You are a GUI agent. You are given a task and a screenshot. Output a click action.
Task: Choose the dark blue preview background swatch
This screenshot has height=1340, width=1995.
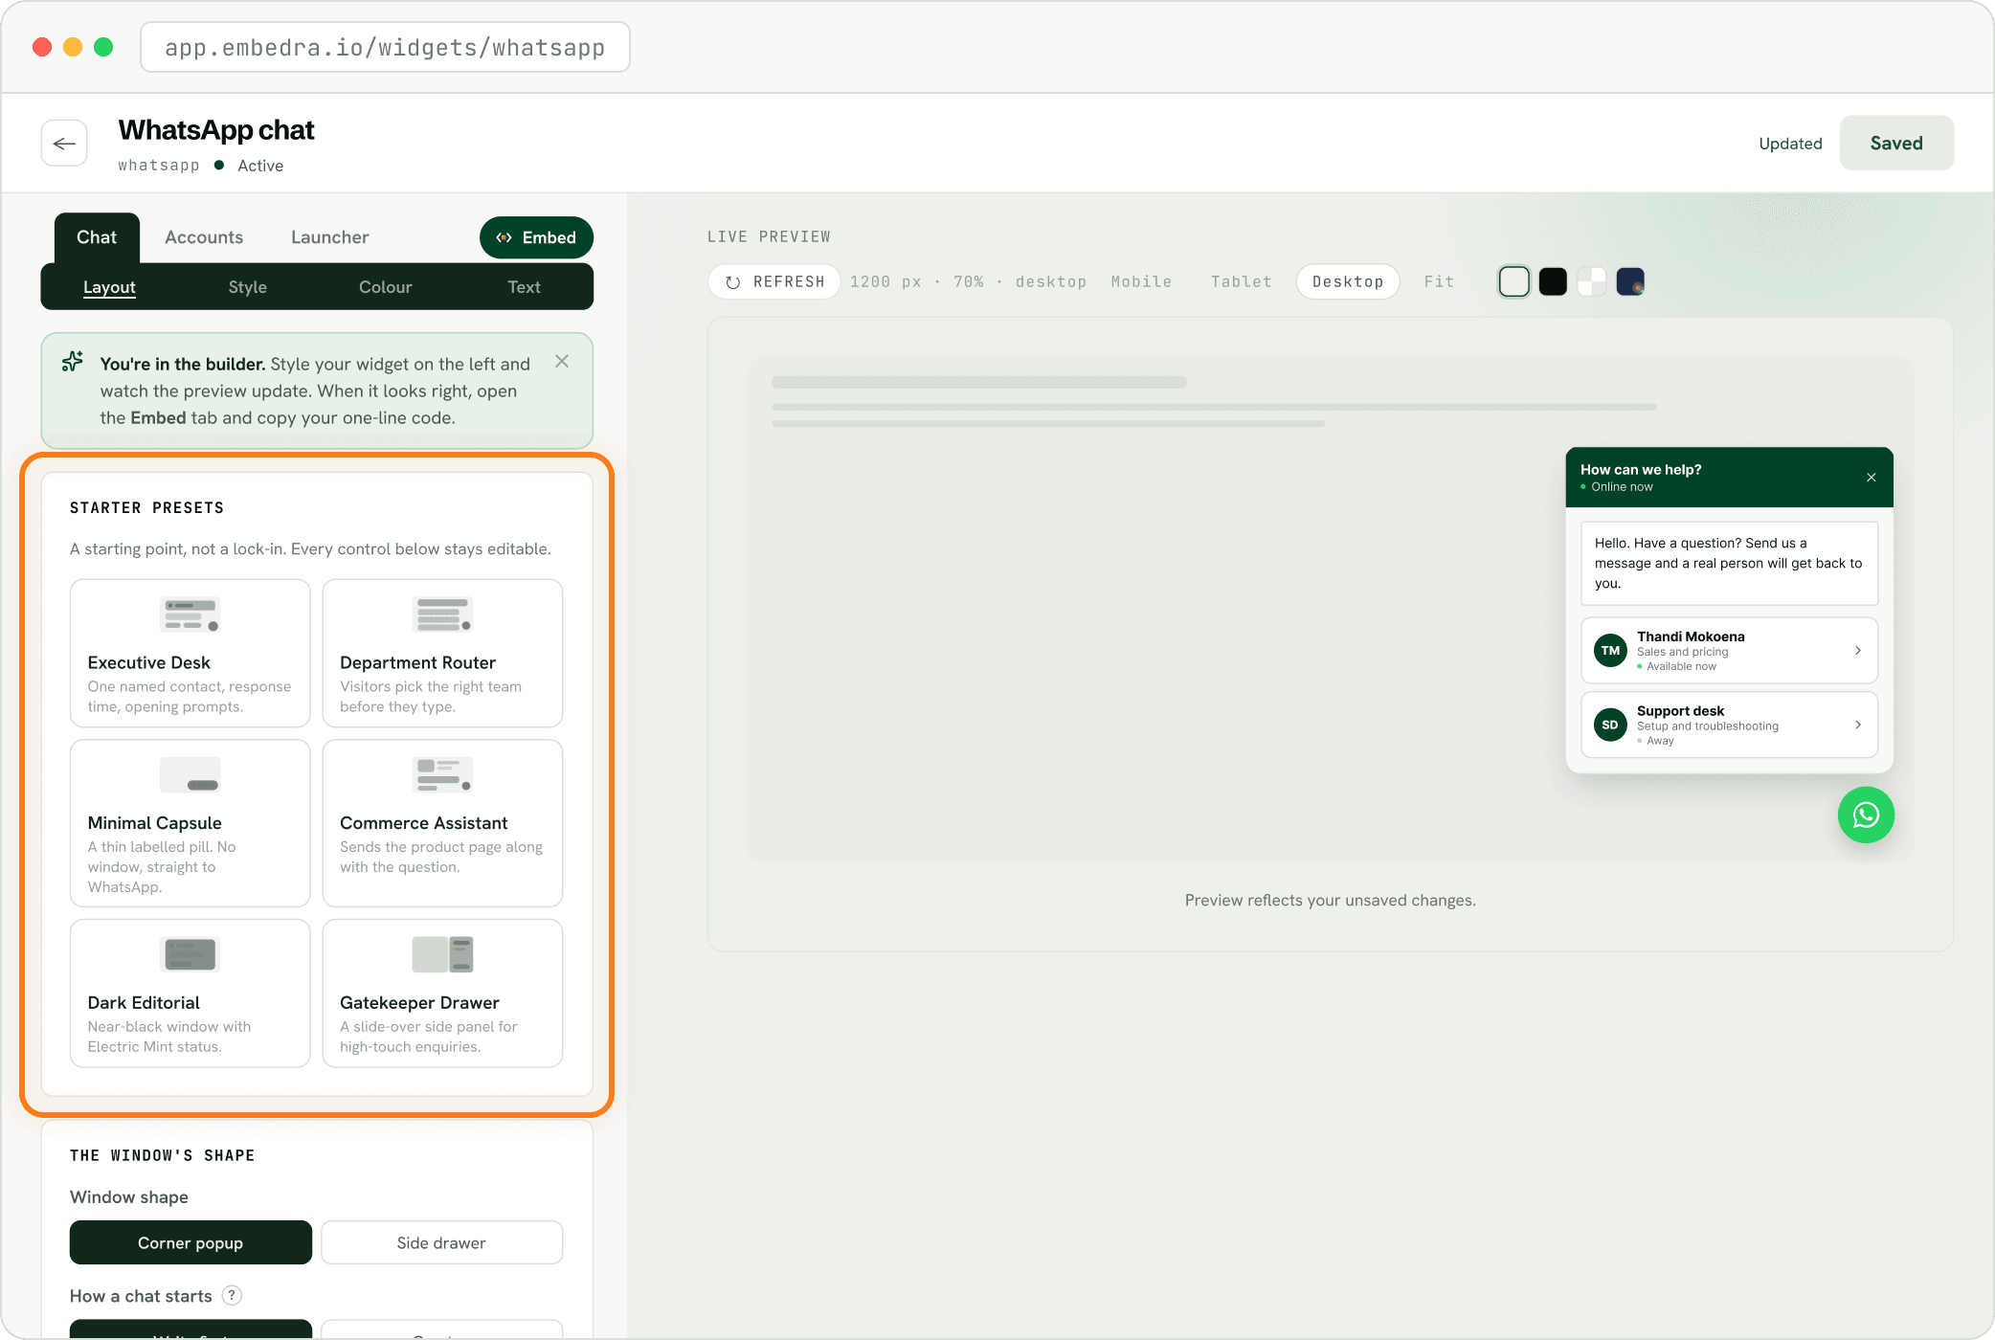point(1630,281)
